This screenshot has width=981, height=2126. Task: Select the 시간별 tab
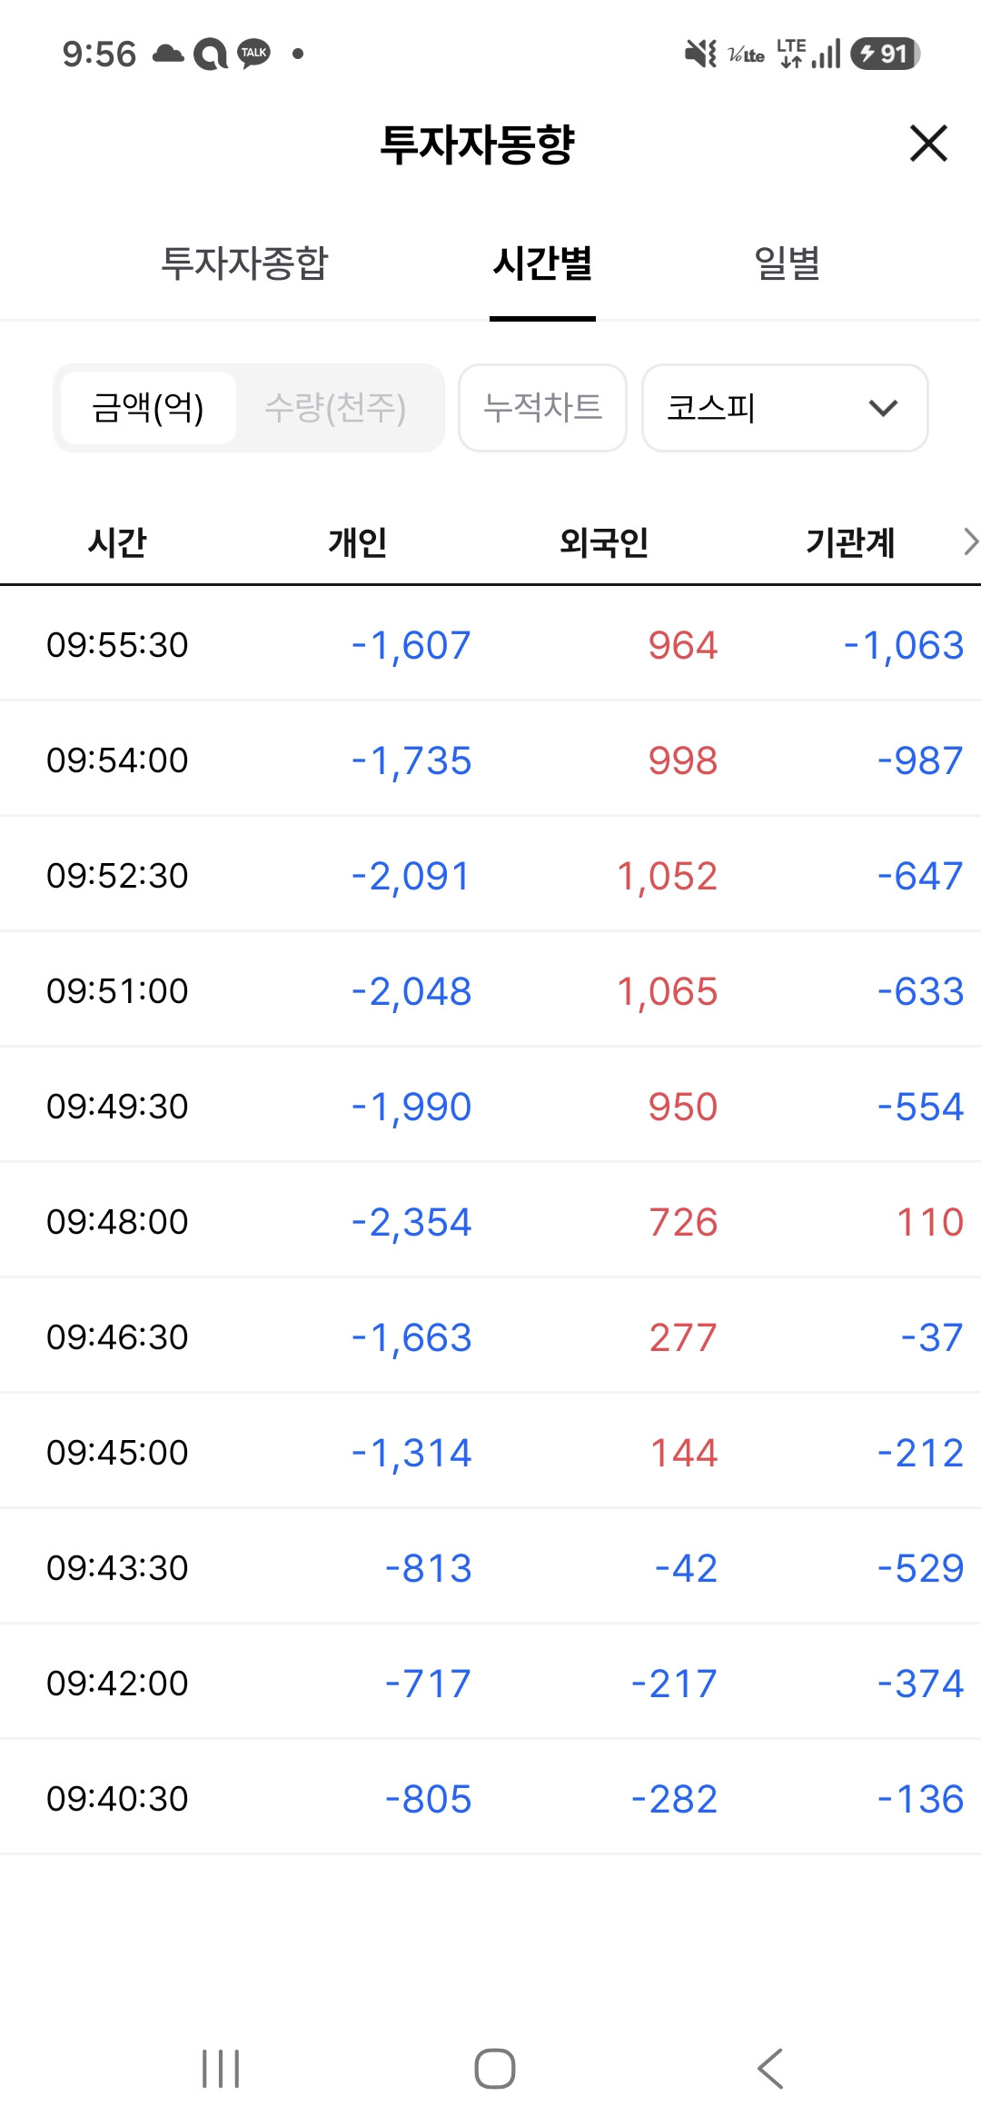(x=542, y=263)
